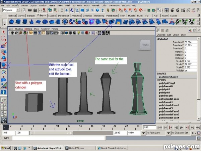Toggle snap to points magnet icon
Screen dimensions: 201x151
(131, 10)
